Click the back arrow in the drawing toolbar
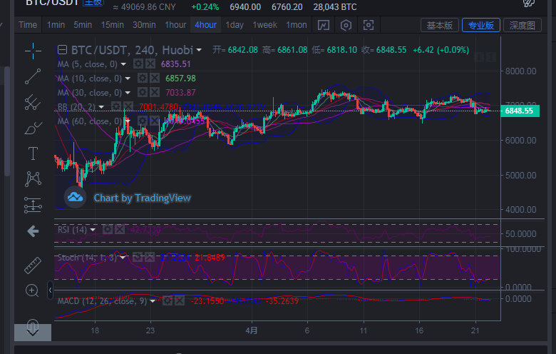 click(x=33, y=231)
